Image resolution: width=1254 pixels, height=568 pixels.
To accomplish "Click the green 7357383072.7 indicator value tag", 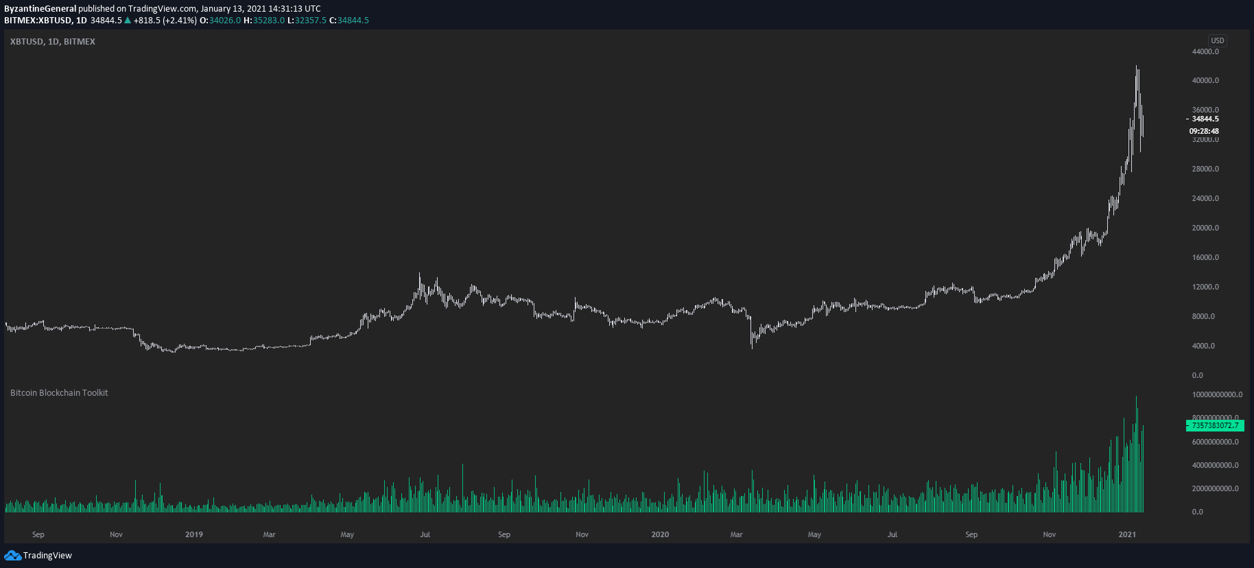I will pyautogui.click(x=1215, y=425).
